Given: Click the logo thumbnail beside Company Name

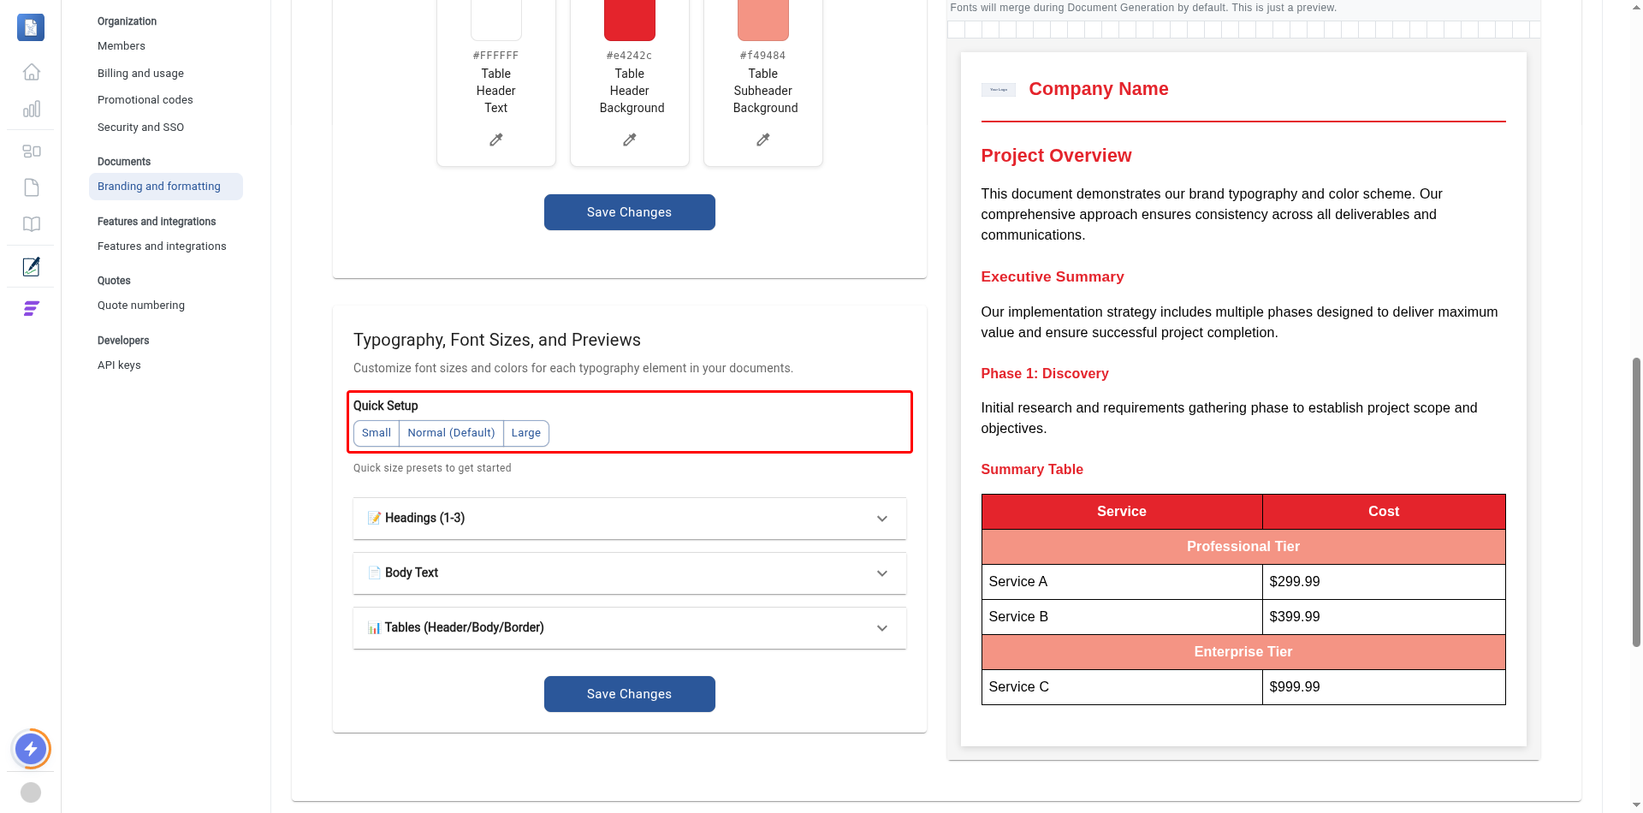Looking at the screenshot, I should click(x=999, y=90).
